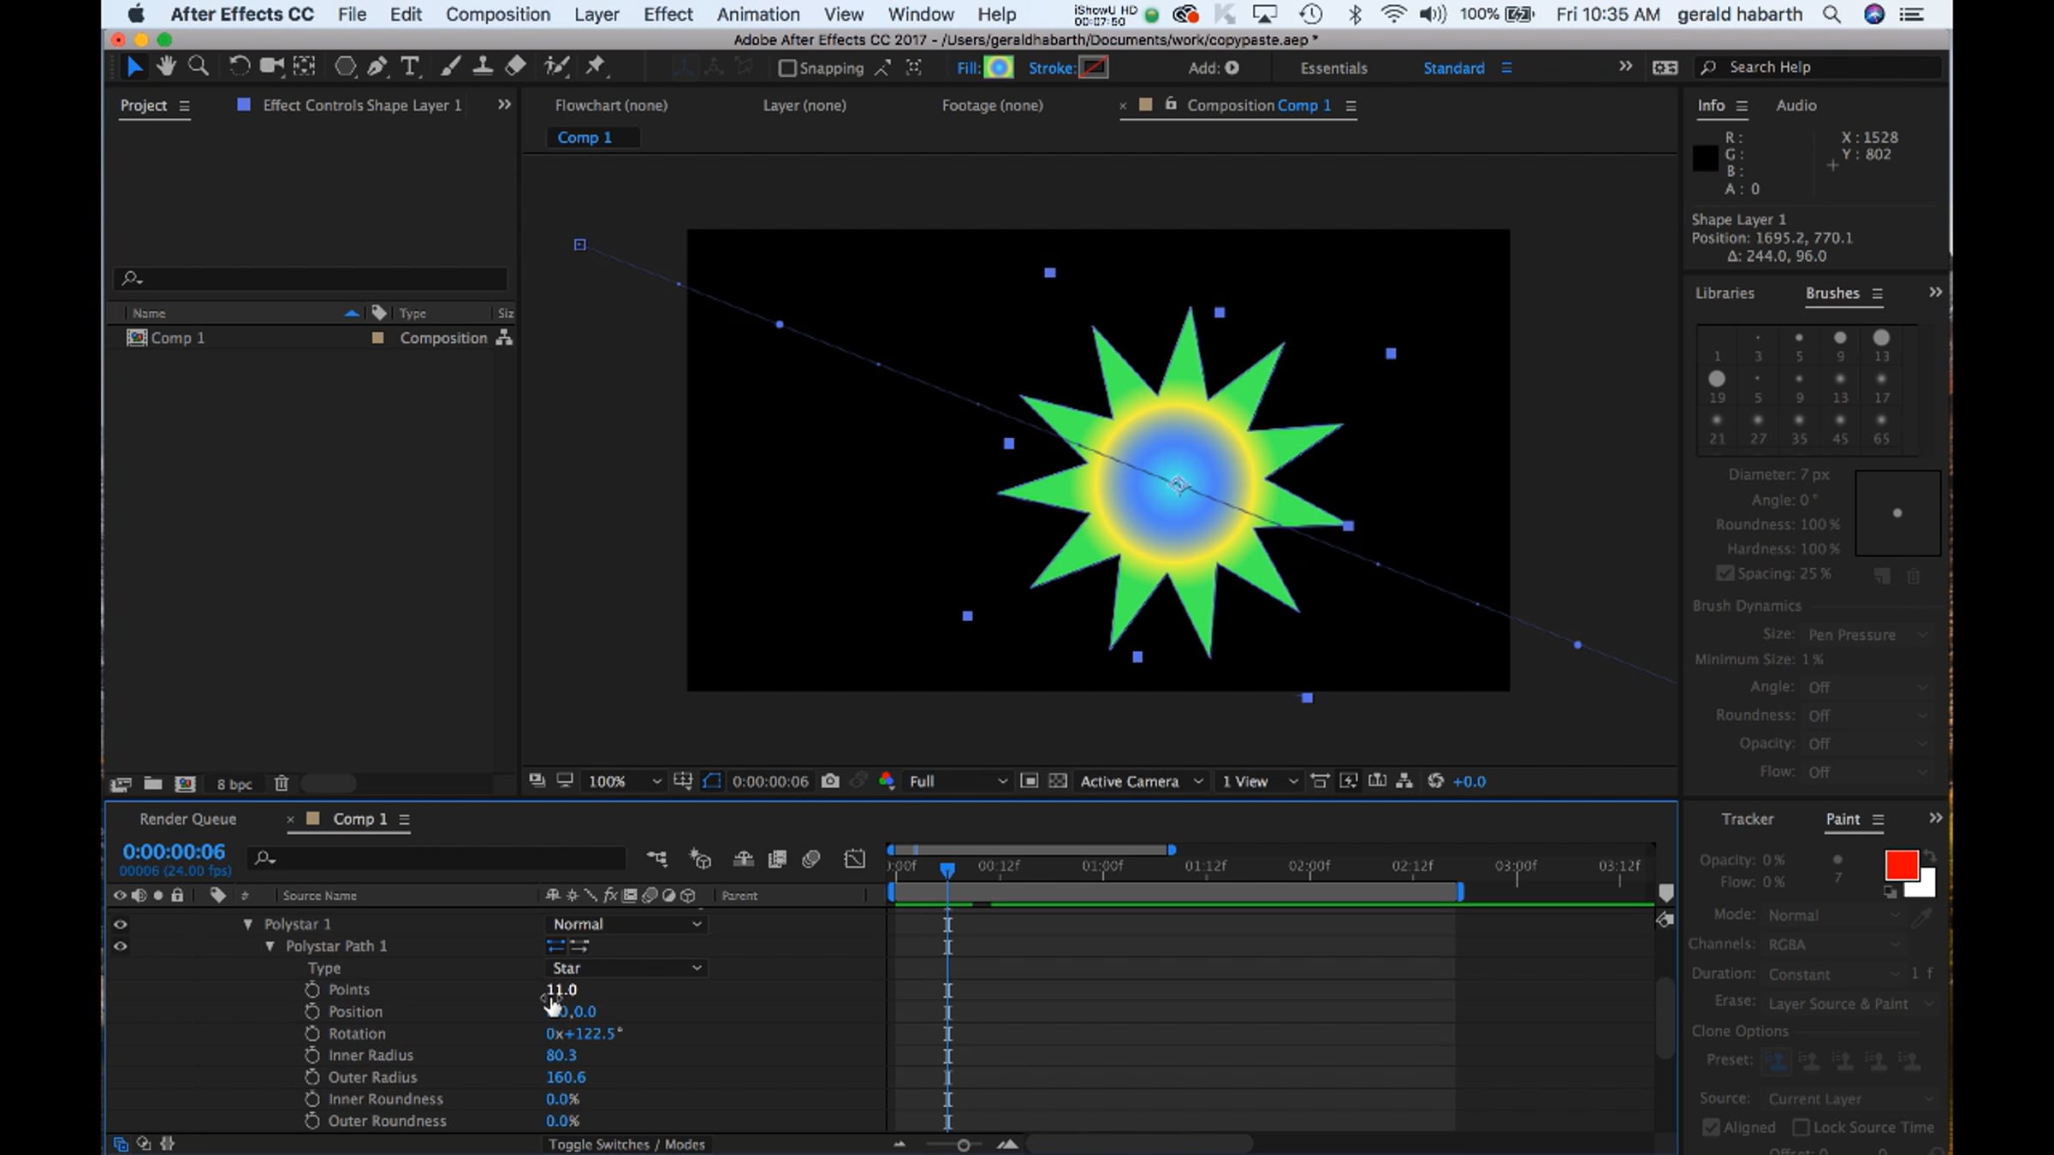Open the Animation menu
The width and height of the screenshot is (2054, 1155).
tap(757, 15)
